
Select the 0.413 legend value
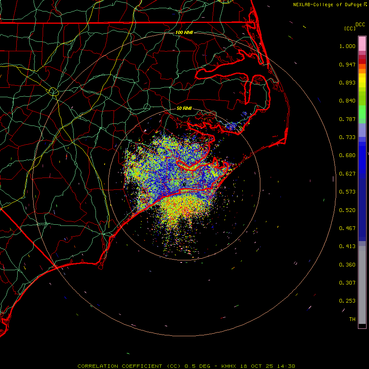(347, 246)
